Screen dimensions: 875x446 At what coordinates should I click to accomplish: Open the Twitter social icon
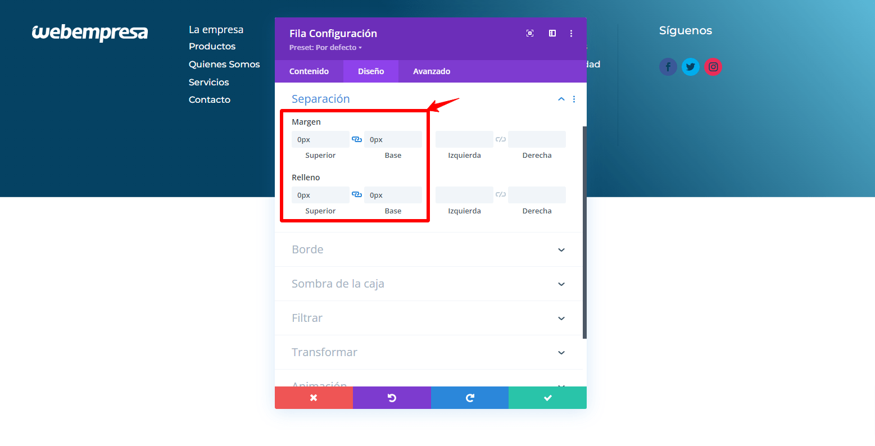point(691,67)
